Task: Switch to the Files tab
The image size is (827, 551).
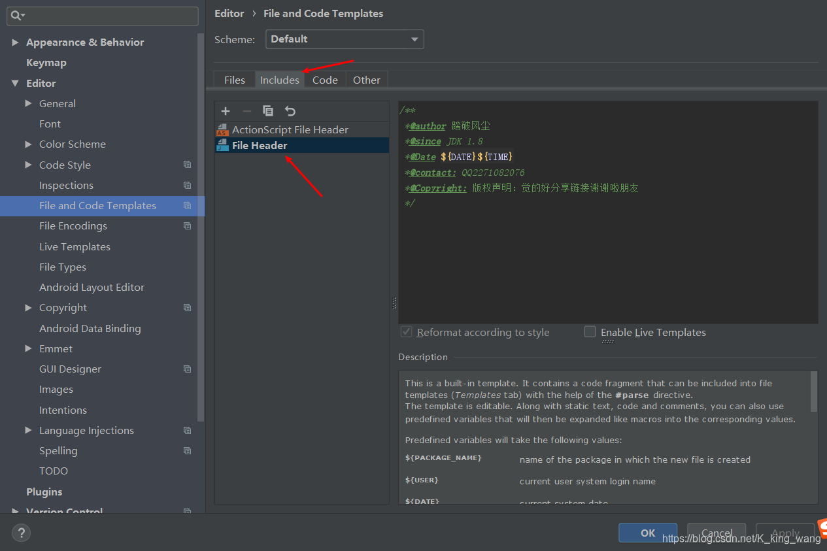Action: click(235, 80)
